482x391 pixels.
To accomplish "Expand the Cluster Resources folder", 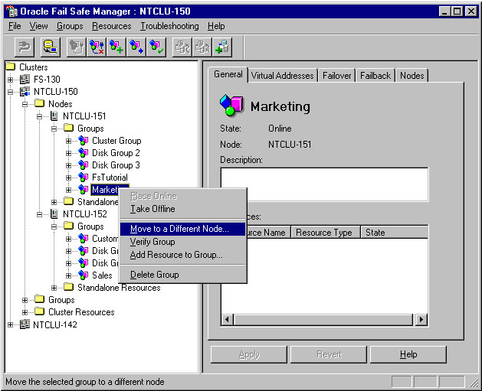I will 25,312.
